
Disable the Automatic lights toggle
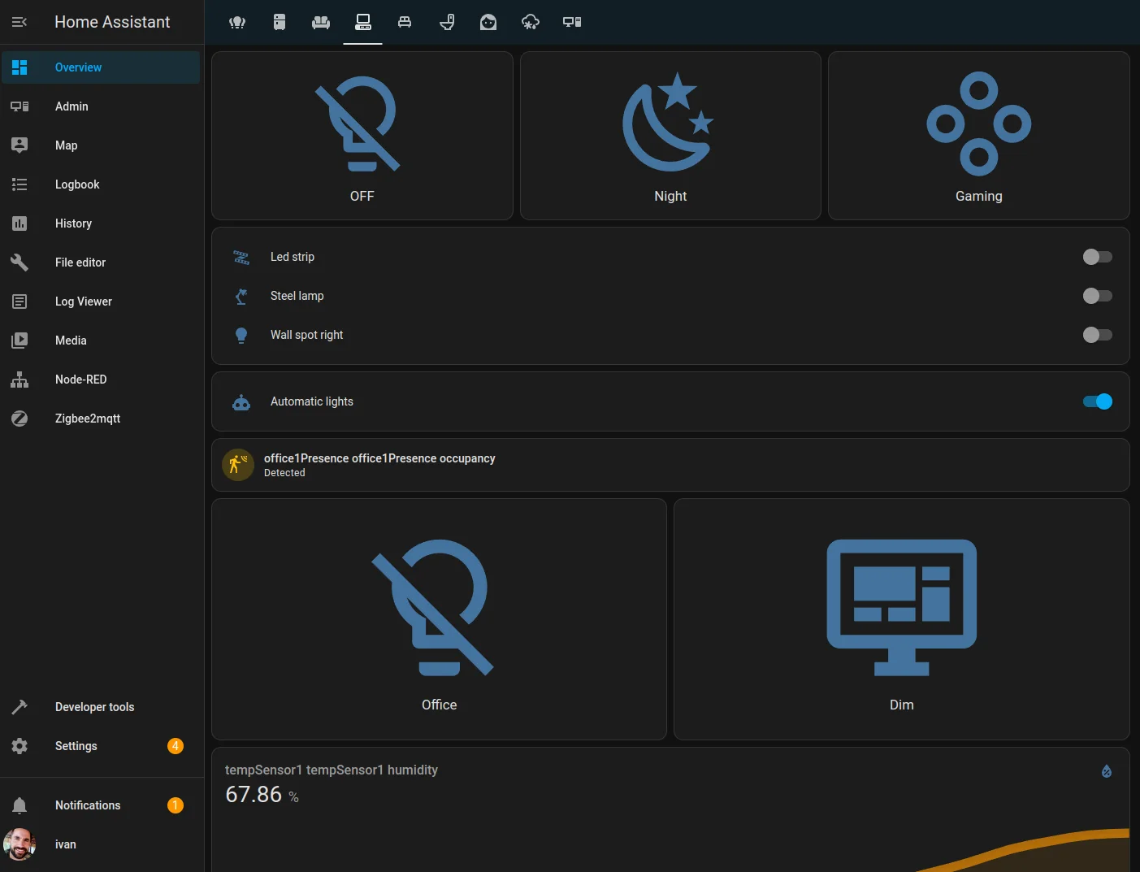coord(1097,401)
